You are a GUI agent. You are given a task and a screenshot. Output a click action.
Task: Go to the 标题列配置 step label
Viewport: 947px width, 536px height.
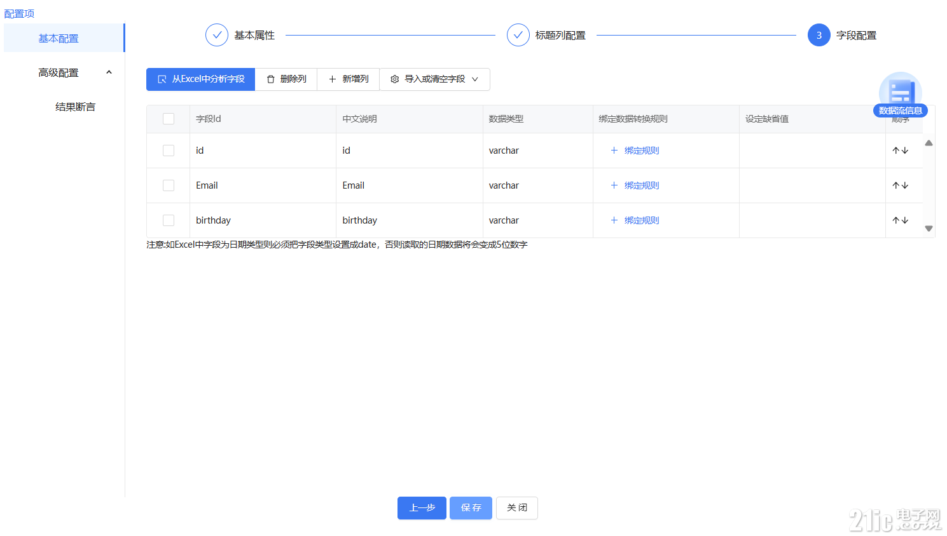560,36
